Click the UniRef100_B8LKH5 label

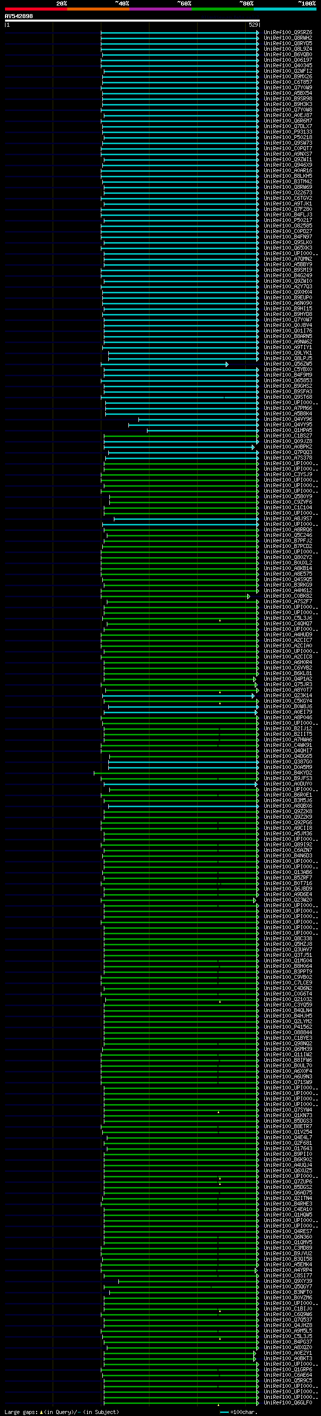pos(287,176)
